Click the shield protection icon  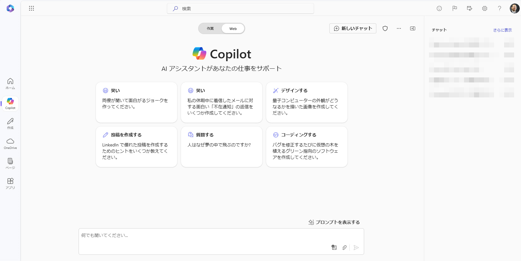click(x=385, y=28)
